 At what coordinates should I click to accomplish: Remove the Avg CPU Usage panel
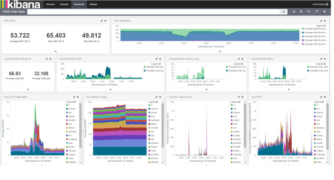pyautogui.click(x=78, y=97)
